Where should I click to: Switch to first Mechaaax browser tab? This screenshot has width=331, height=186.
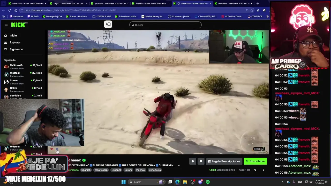(27, 4)
